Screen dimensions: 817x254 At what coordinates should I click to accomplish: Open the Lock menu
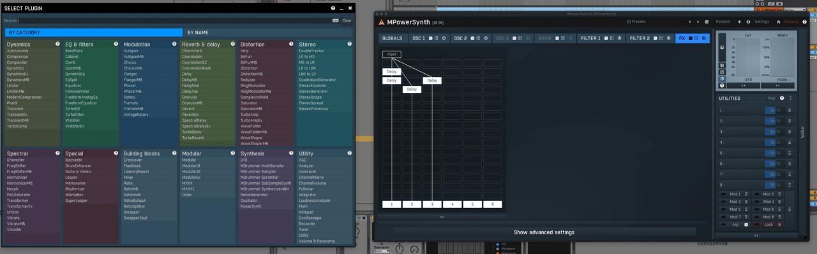779,224
